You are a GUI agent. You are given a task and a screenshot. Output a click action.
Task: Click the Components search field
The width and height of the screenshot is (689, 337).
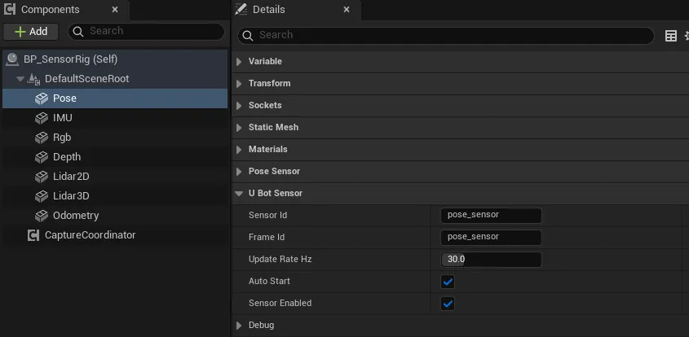point(146,31)
